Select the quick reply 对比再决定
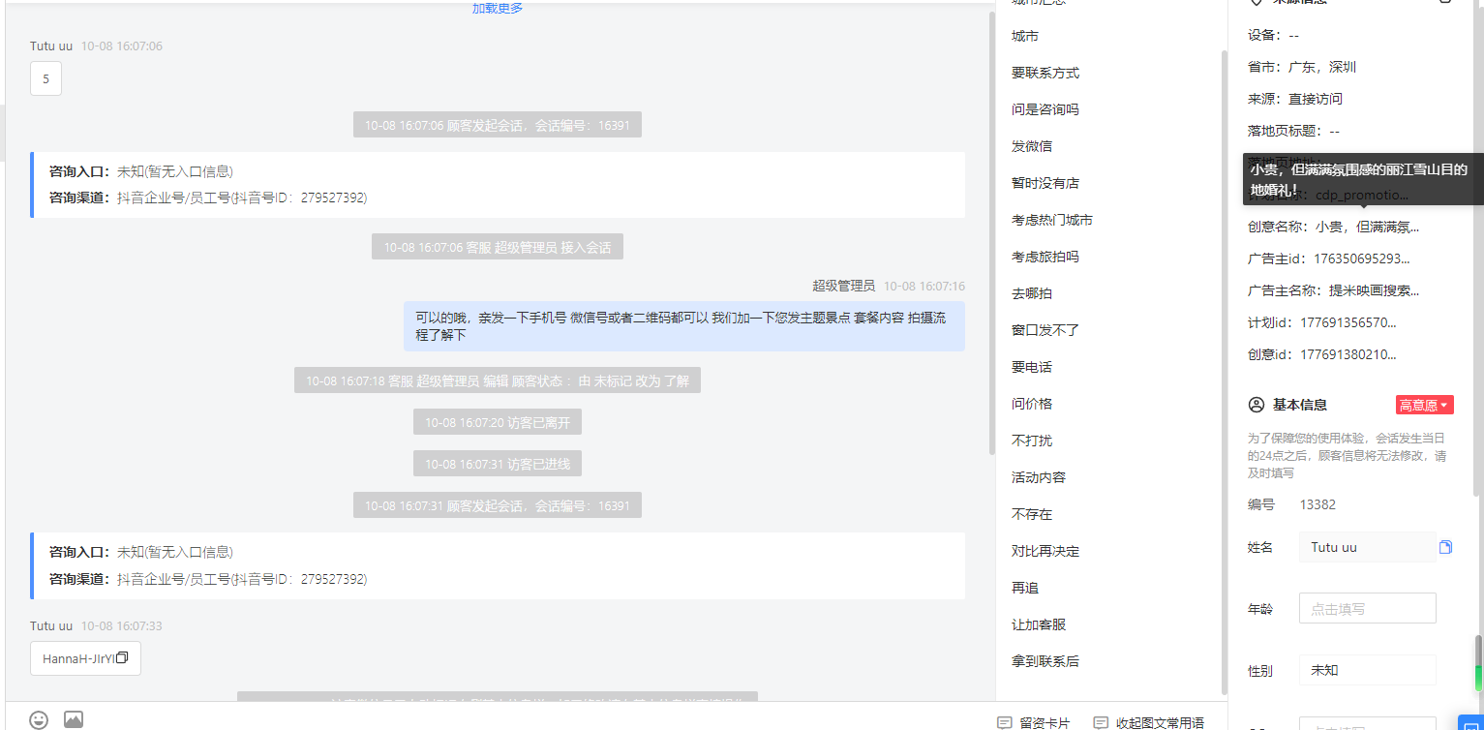This screenshot has height=730, width=1484. 1045,551
